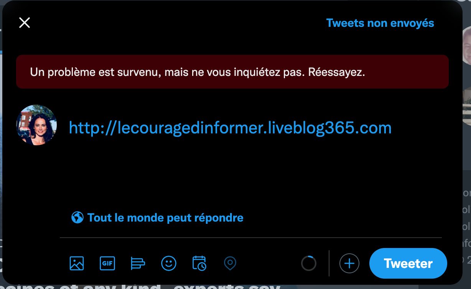Close the tweet composer with the X
This screenshot has height=289, width=471.
tap(25, 23)
